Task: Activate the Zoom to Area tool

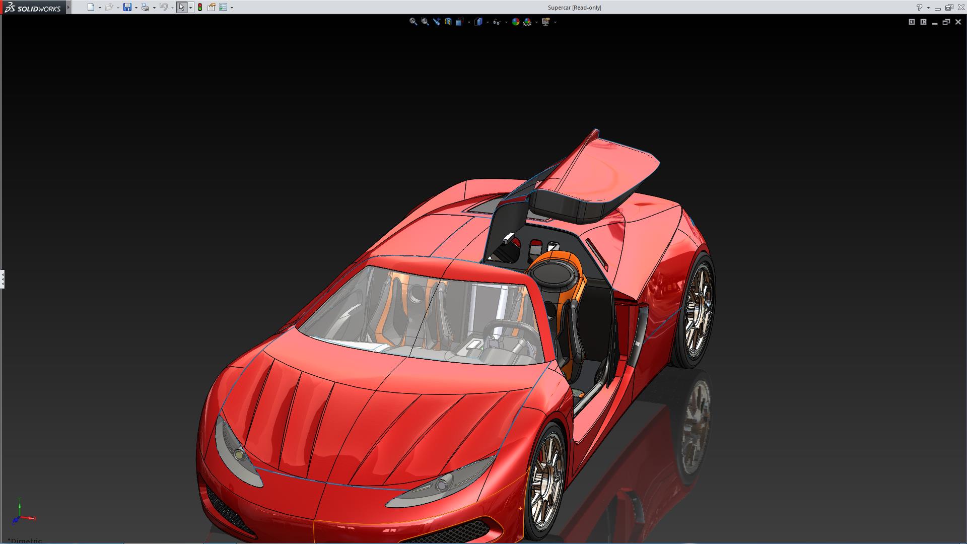Action: click(425, 22)
